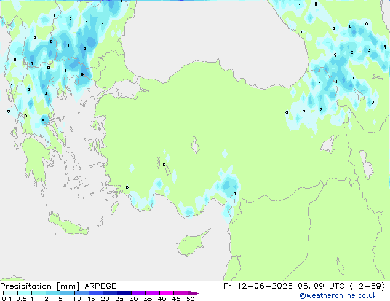
Task: Pick the 15–20 mm legend color swatch
Action: point(96,293)
